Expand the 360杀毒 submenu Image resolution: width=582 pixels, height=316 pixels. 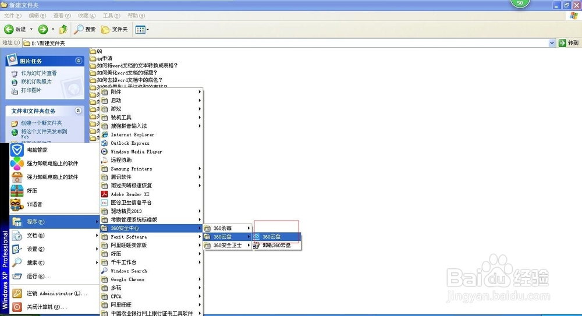(228, 228)
